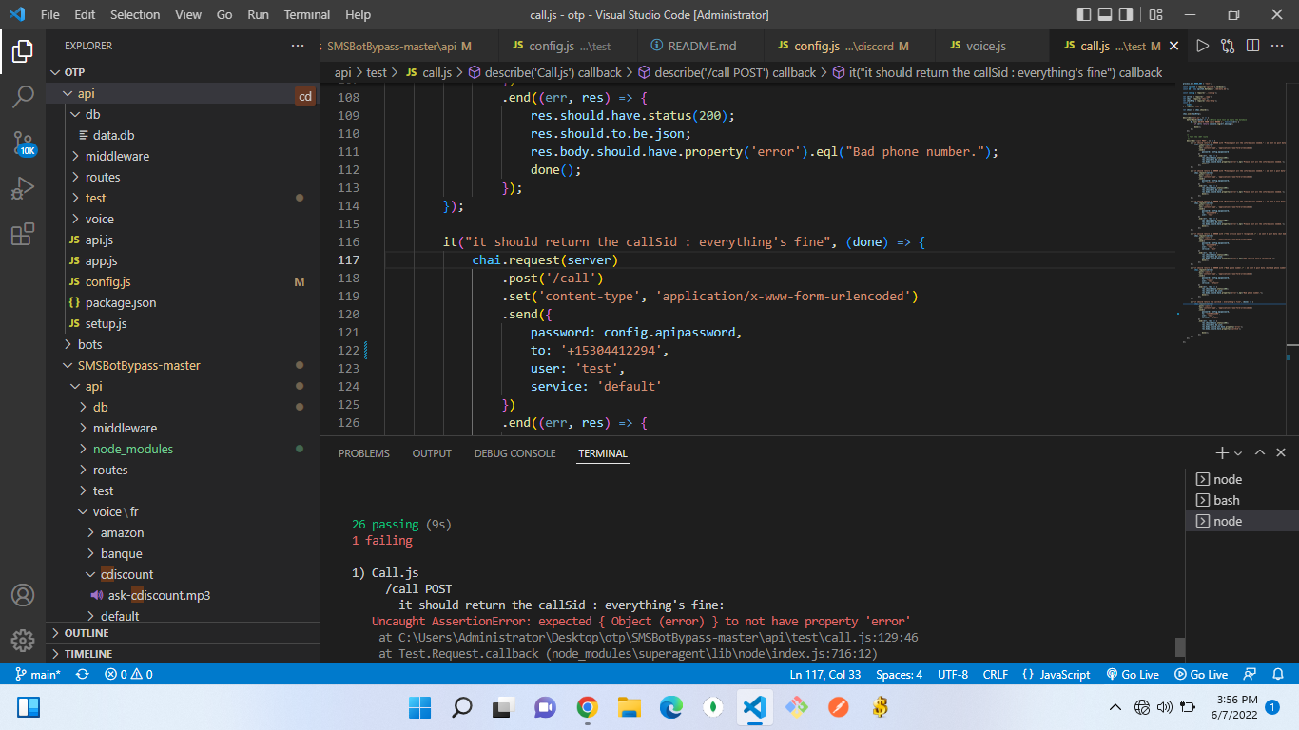
Task: Open the Run and Debug view
Action: pos(23,188)
